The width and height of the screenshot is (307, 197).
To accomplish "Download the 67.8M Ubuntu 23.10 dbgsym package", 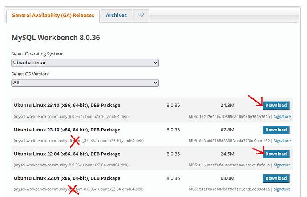I will 276,130.
